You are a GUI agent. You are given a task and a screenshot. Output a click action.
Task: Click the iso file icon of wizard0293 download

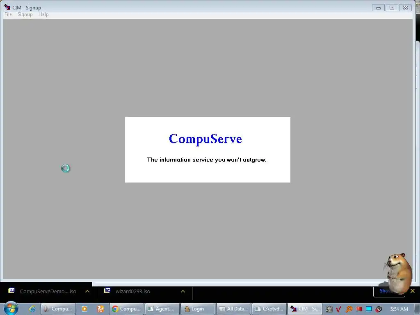click(x=107, y=290)
